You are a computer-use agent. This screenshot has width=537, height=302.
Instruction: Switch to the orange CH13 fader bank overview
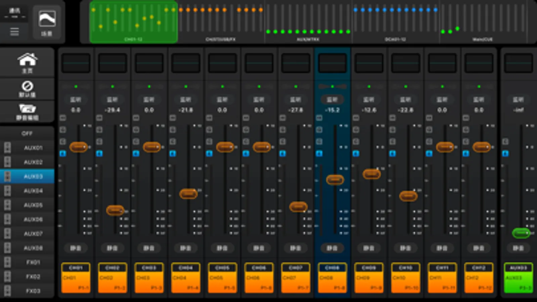[x=221, y=22]
